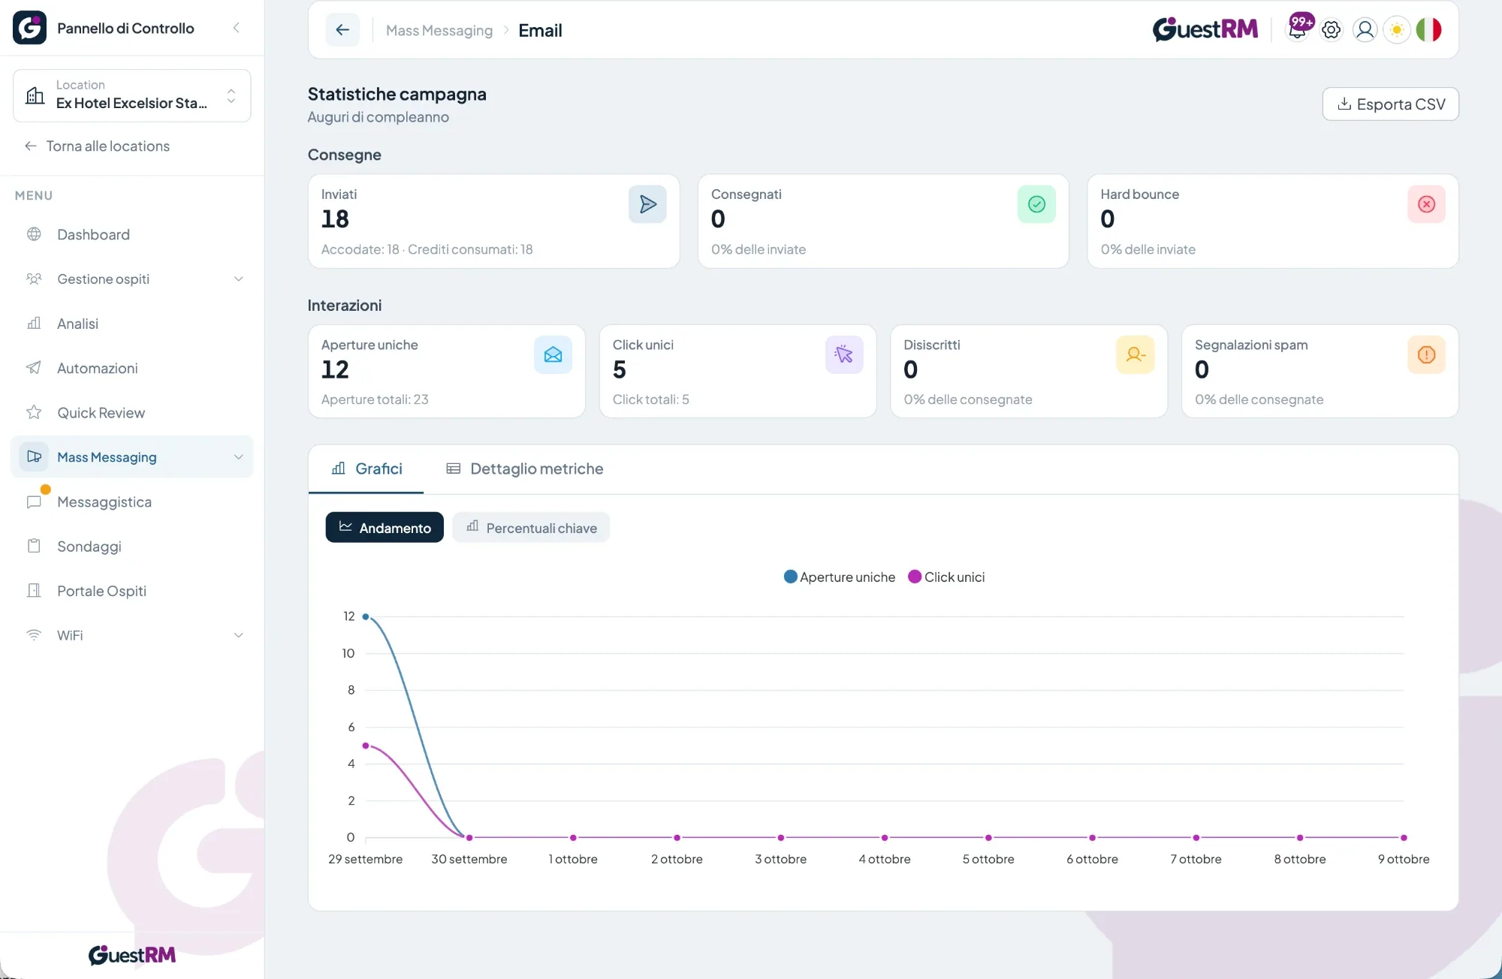Open the user profile icon
The width and height of the screenshot is (1502, 979).
pyautogui.click(x=1365, y=30)
